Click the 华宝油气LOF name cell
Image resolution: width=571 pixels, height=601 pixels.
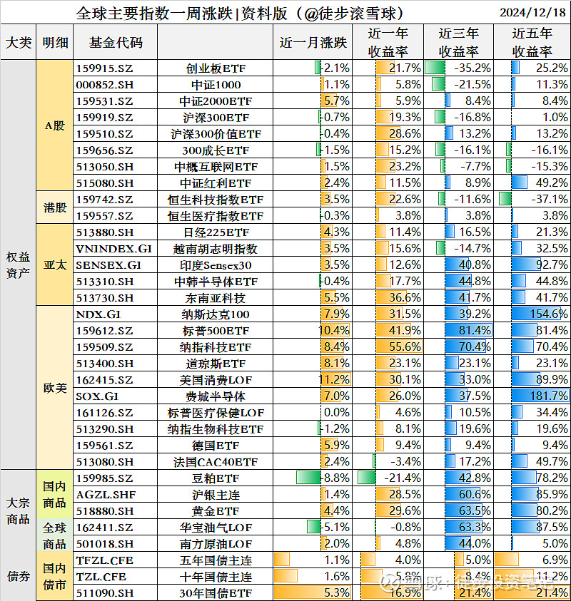pos(216,528)
